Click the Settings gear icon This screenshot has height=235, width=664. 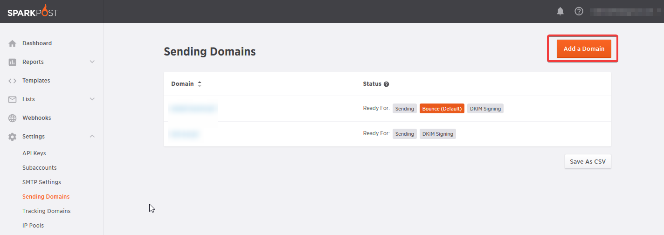tap(13, 137)
